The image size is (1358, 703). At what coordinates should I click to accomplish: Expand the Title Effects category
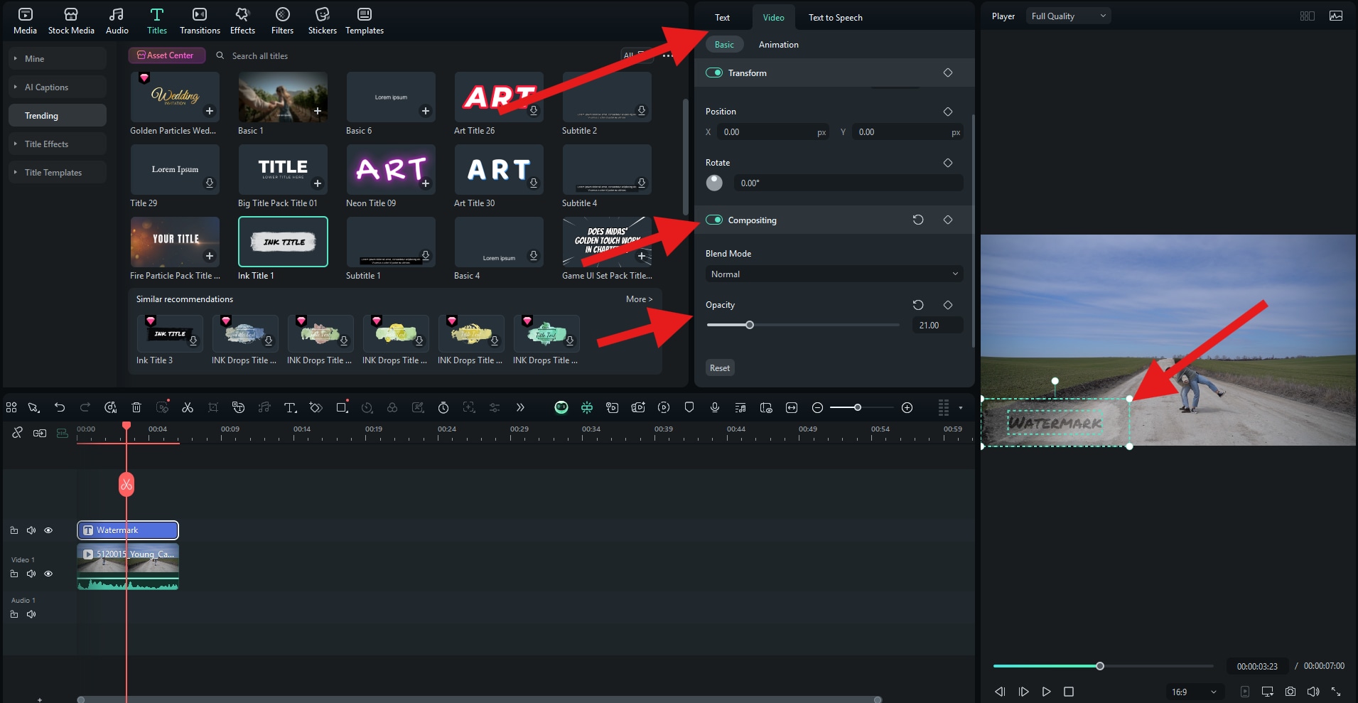58,144
